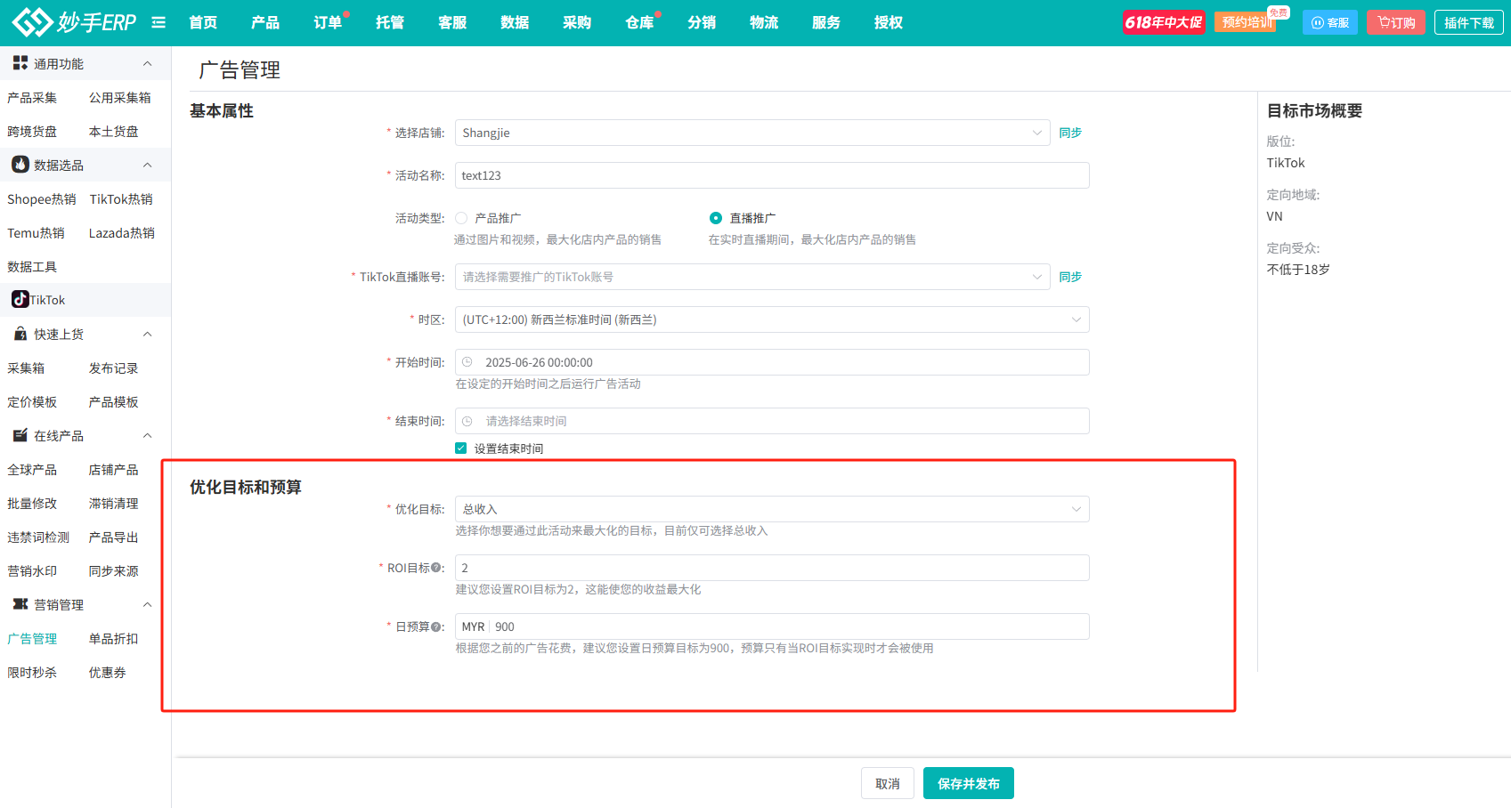The width and height of the screenshot is (1511, 808).
Task: Open the 订单 top menu
Action: (x=328, y=22)
